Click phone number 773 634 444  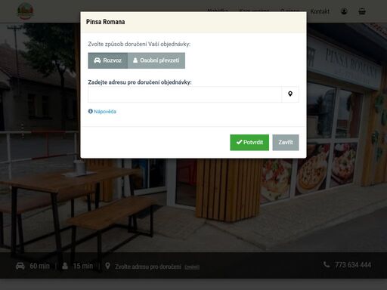(353, 265)
